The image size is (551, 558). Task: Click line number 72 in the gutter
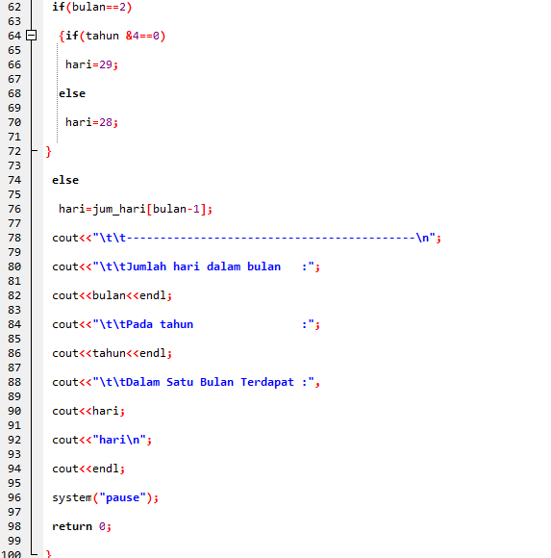tap(14, 151)
